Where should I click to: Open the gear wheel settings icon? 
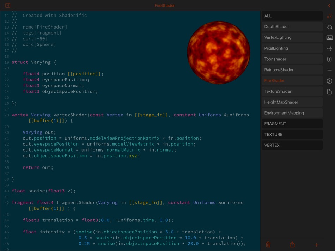click(x=329, y=81)
